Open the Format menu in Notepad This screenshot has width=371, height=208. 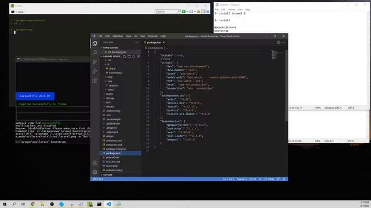coord(231,10)
